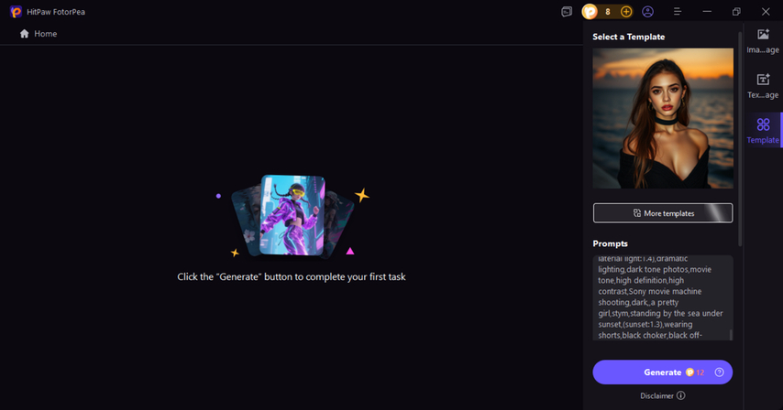Click the cyberpunk girl preview card
Image resolution: width=783 pixels, height=410 pixels.
292,215
